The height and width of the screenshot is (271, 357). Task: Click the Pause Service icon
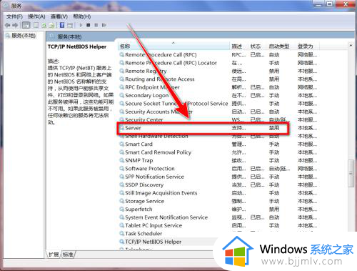click(x=96, y=25)
